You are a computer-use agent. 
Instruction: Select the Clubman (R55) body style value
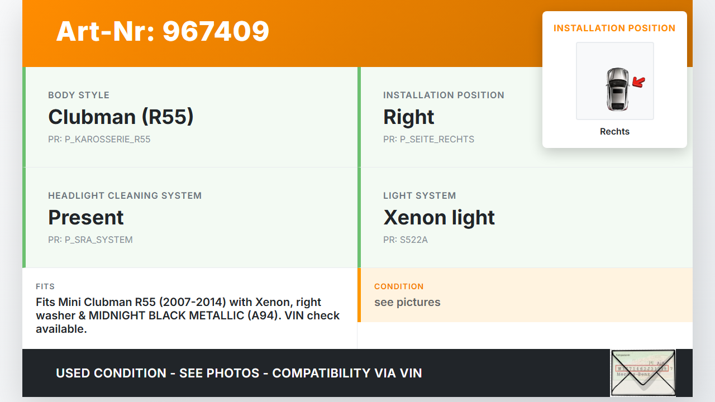121,117
